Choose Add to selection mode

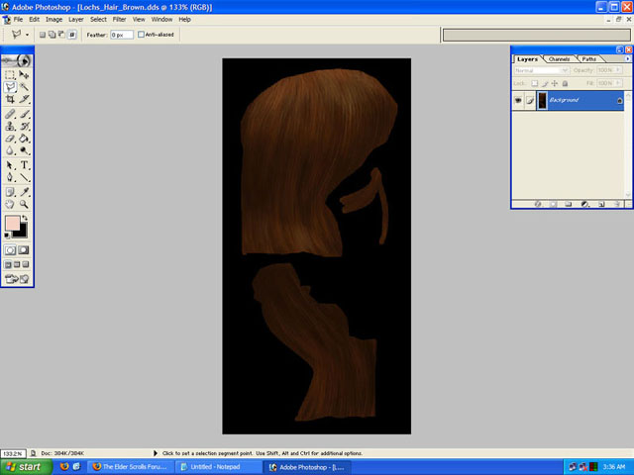point(53,35)
